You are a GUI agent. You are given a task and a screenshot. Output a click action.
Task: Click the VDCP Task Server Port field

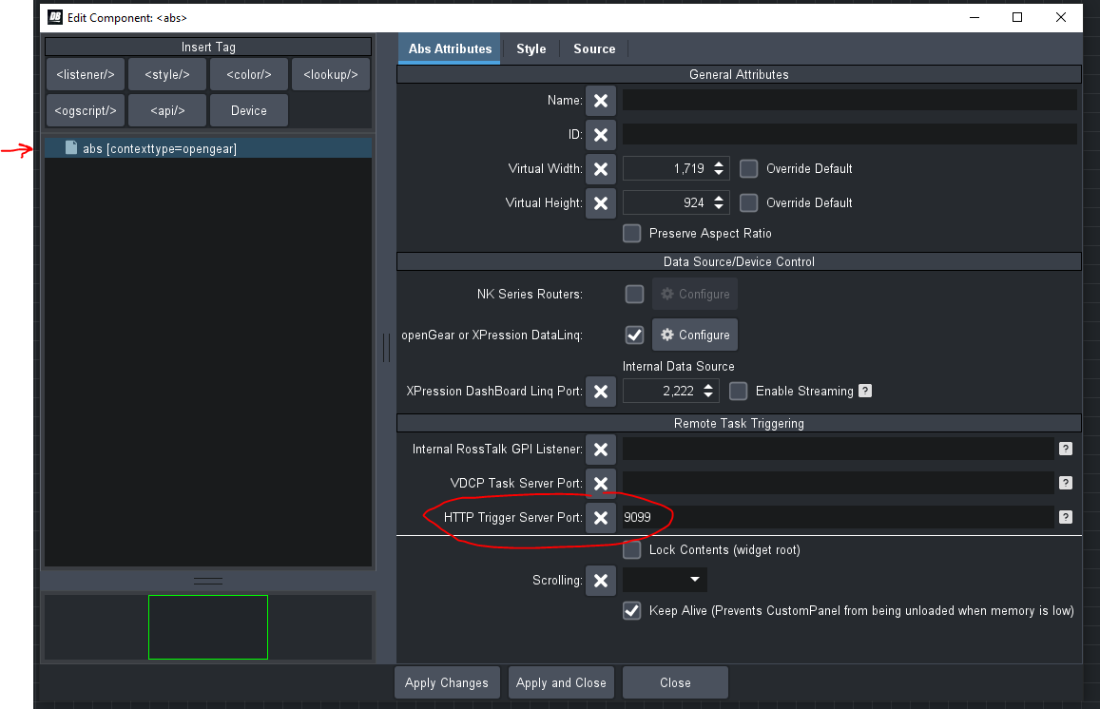point(838,483)
